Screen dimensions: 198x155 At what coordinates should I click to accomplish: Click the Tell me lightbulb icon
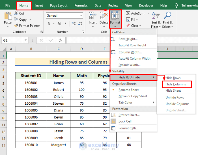click(x=176, y=6)
